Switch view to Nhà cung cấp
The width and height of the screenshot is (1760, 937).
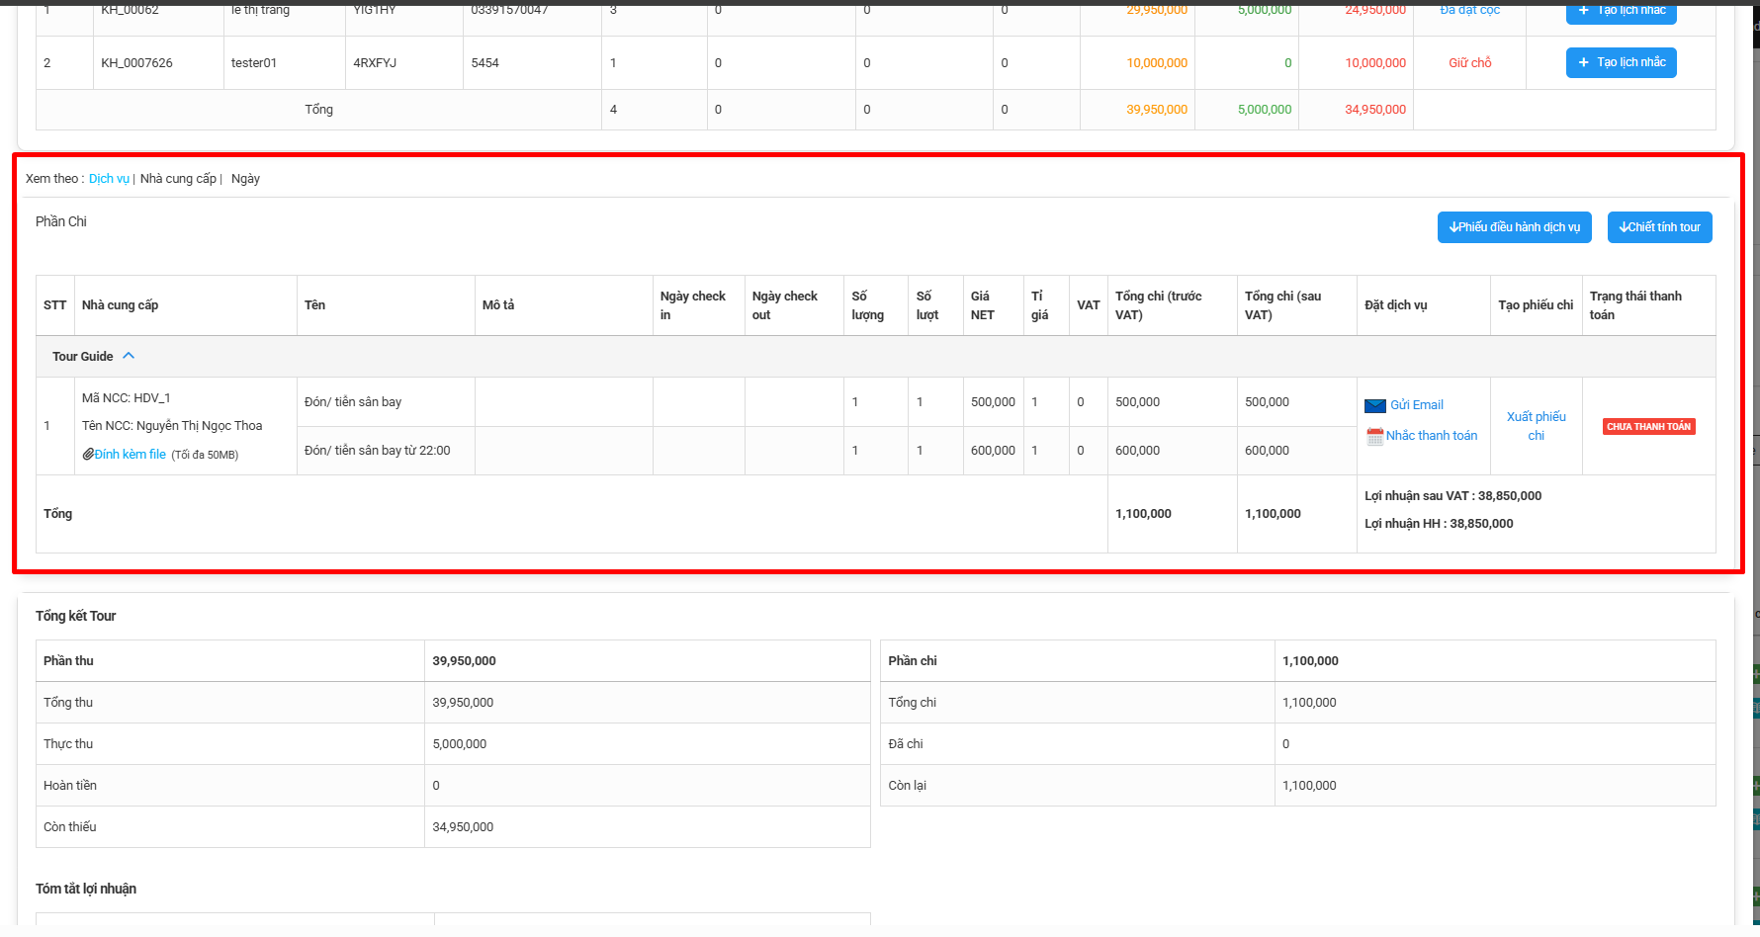pyautogui.click(x=178, y=179)
